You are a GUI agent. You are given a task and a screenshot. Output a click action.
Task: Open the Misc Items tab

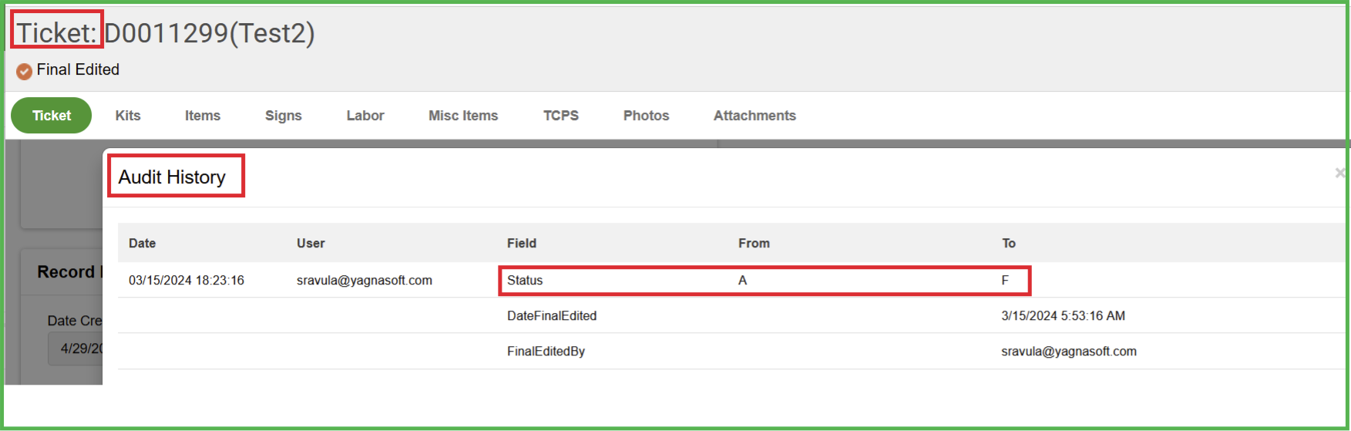tap(463, 116)
